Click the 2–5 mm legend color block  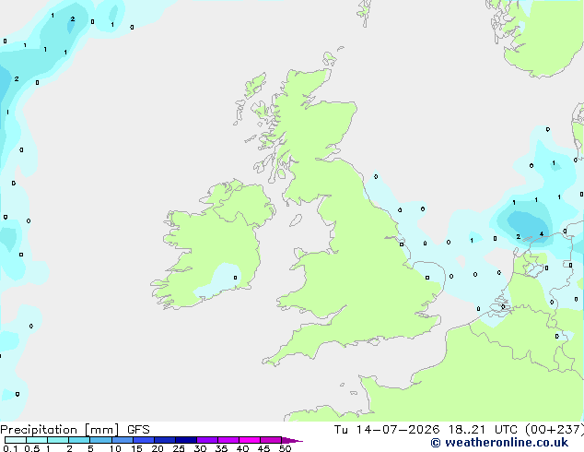click(x=79, y=440)
